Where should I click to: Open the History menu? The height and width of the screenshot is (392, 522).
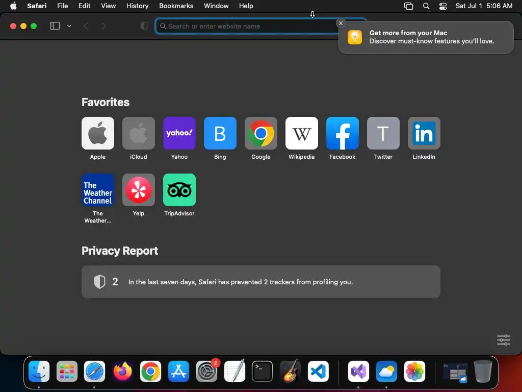tap(137, 6)
